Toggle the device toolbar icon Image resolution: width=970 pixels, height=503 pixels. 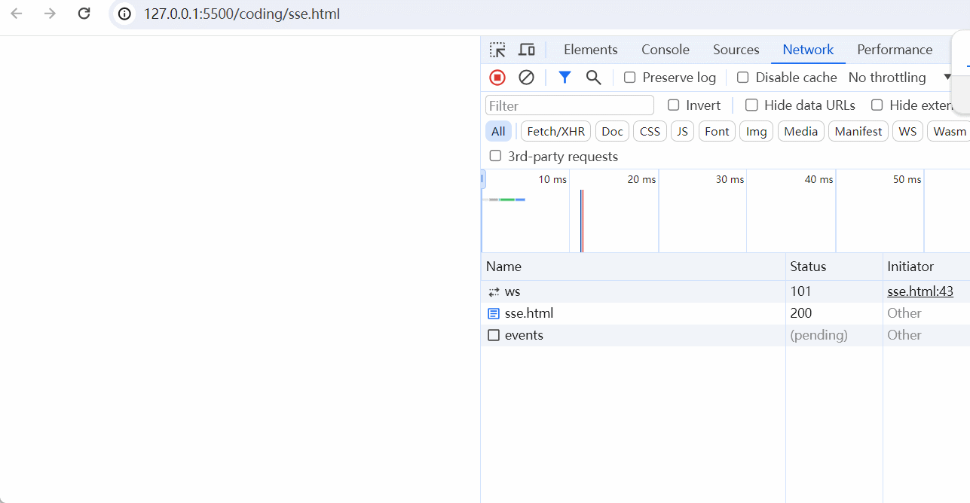point(527,50)
